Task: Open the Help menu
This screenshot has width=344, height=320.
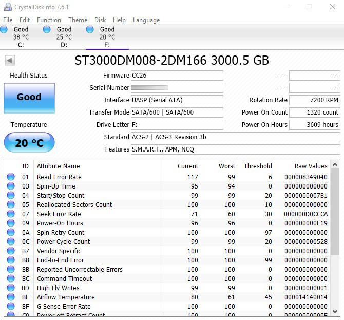Action: click(x=119, y=20)
